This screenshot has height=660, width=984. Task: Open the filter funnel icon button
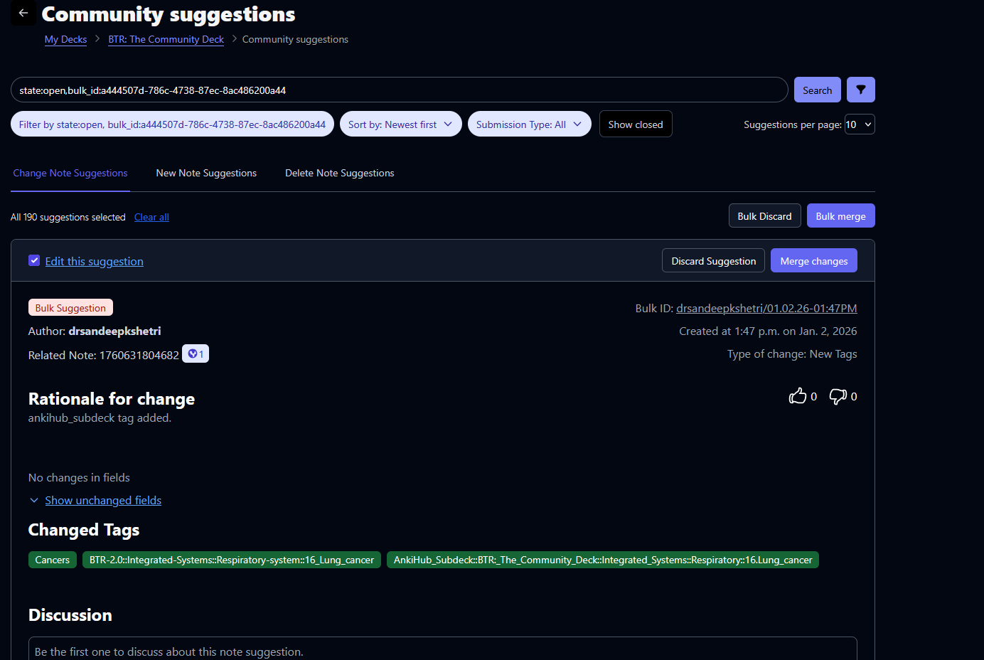coord(860,90)
